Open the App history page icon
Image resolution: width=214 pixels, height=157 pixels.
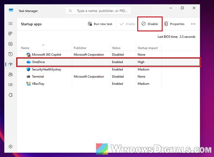point(10,54)
